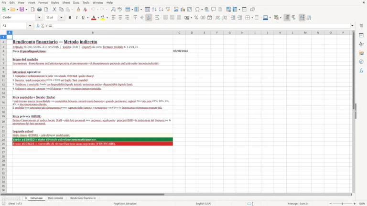Click the Cut scissors icon
The width and height of the screenshot is (367, 206).
point(54,10)
